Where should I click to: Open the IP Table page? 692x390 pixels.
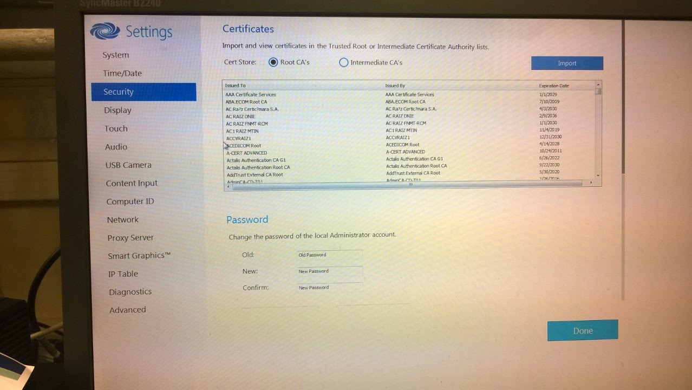123,274
